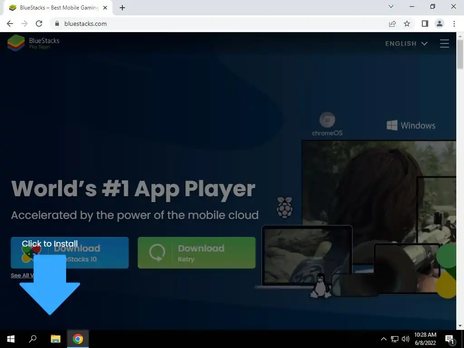Click the padlock site info icon

pyautogui.click(x=57, y=24)
